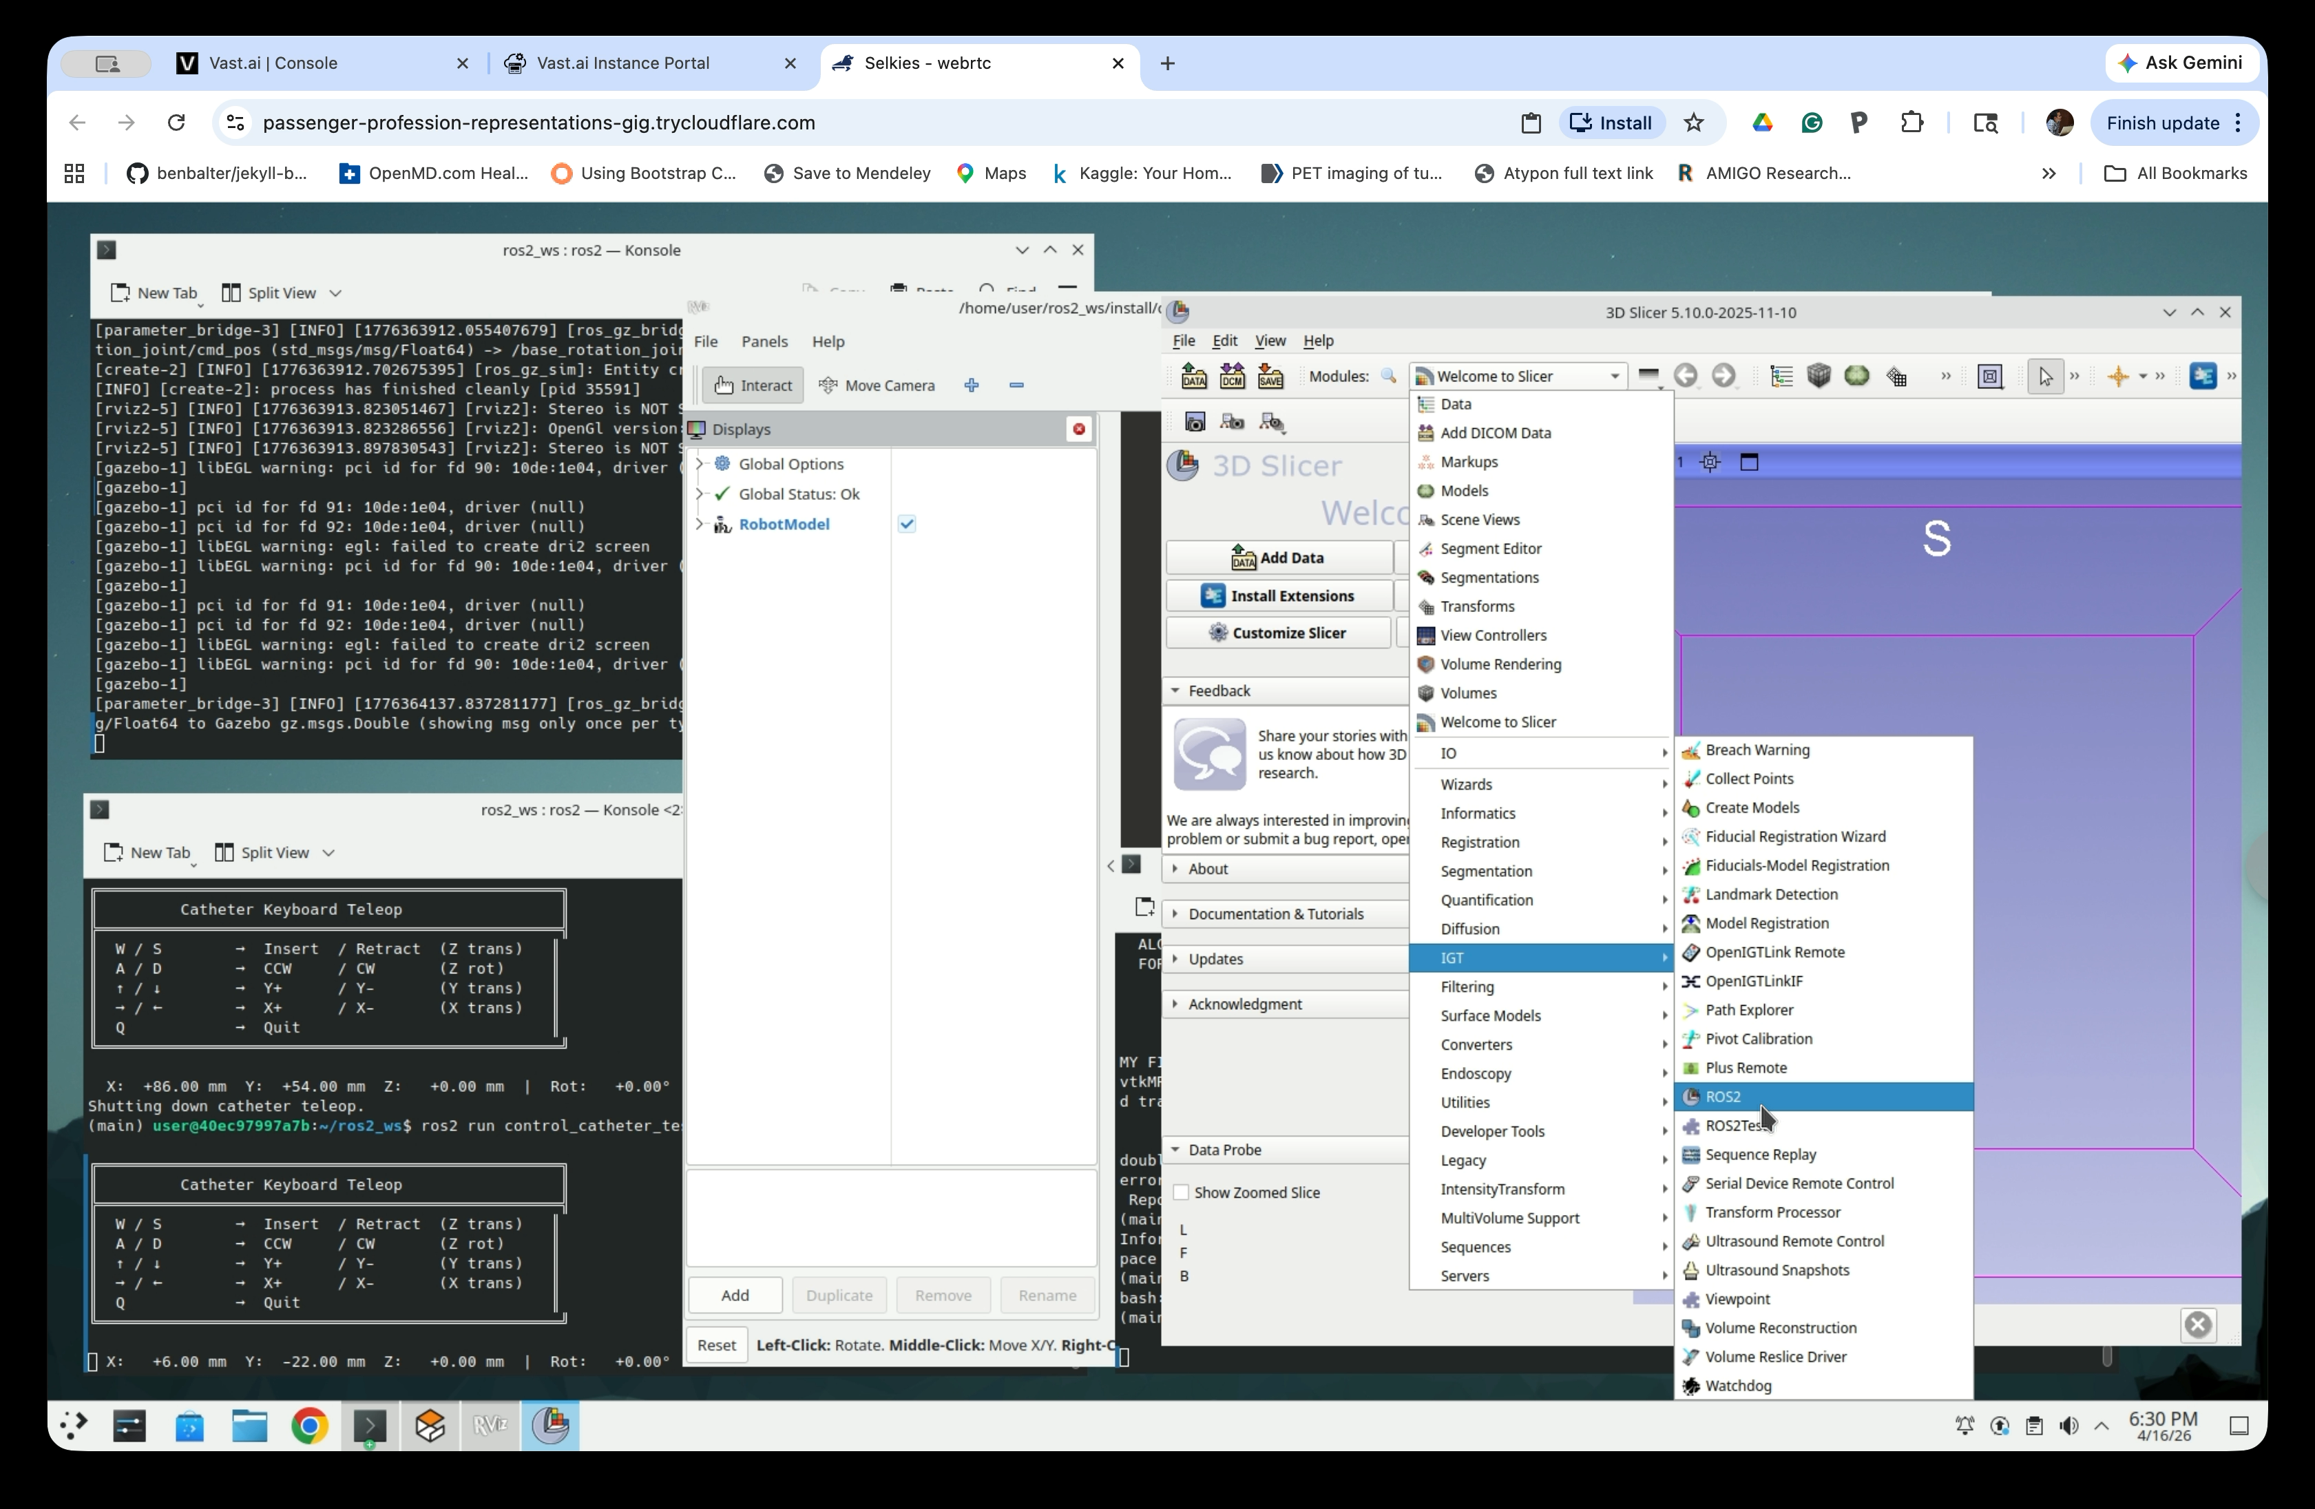This screenshot has width=2315, height=1509.
Task: Toggle the RobotModel display checkbox in RViz
Action: 907,523
